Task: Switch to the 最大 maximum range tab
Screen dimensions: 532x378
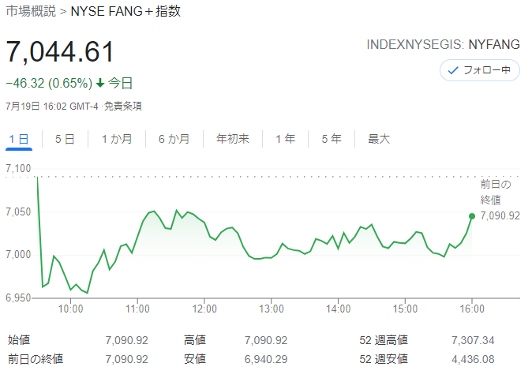Action: point(379,139)
